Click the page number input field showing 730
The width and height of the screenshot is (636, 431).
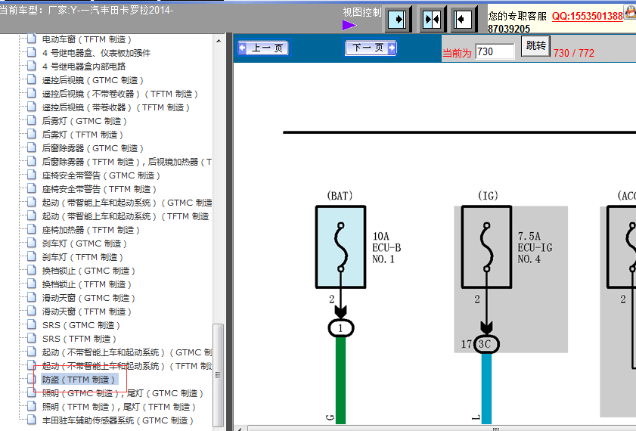495,52
